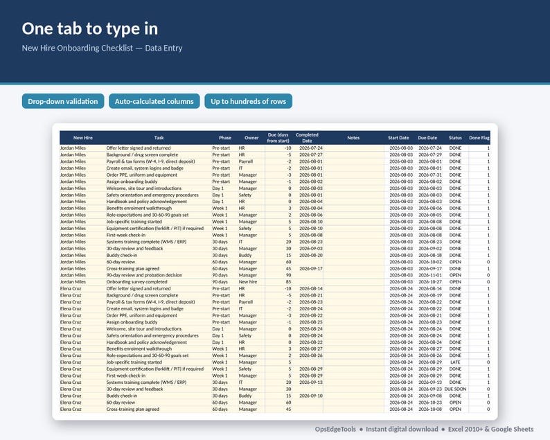The height and width of the screenshot is (440, 550).
Task: Click the "Auto-calculated columns" pill button
Action: 154,101
